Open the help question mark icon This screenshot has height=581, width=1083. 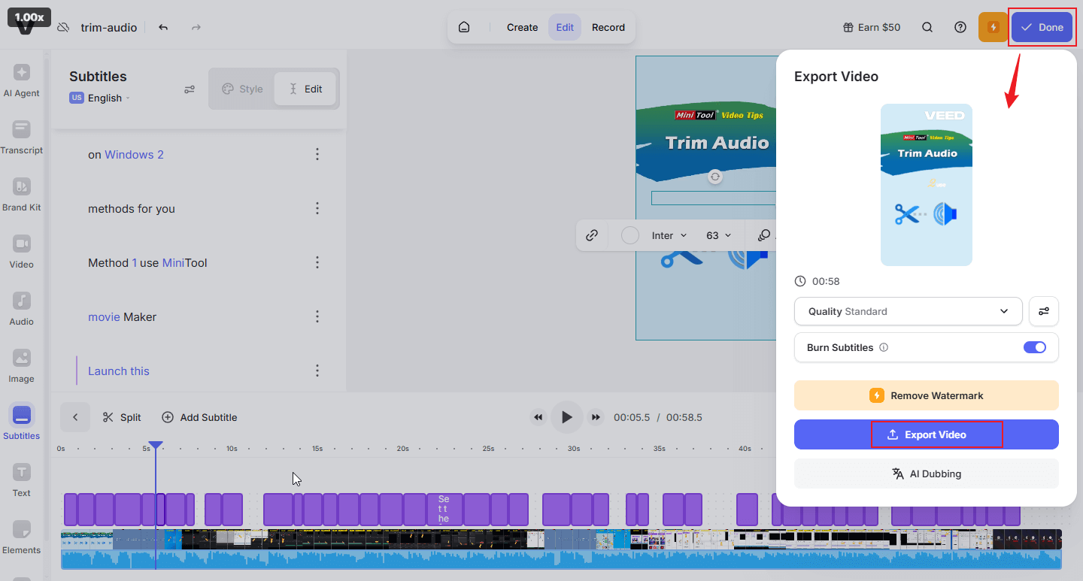tap(960, 27)
